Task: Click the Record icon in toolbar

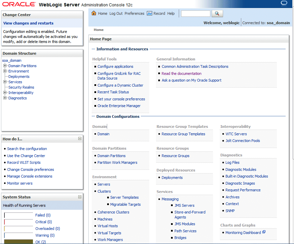Action: (150, 13)
